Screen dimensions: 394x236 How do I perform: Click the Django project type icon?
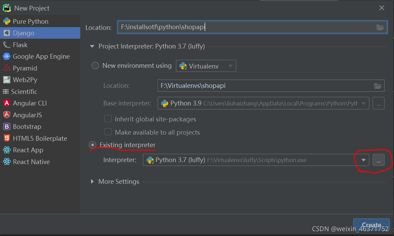coord(7,33)
